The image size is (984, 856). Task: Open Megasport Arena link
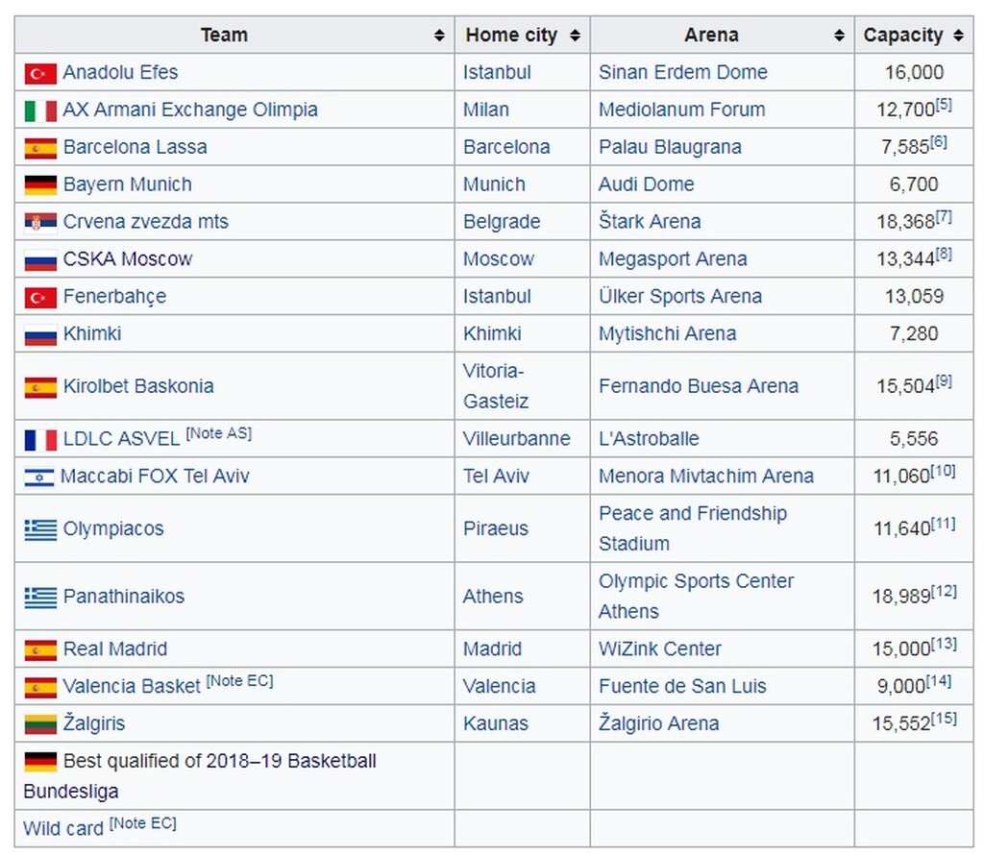(673, 259)
